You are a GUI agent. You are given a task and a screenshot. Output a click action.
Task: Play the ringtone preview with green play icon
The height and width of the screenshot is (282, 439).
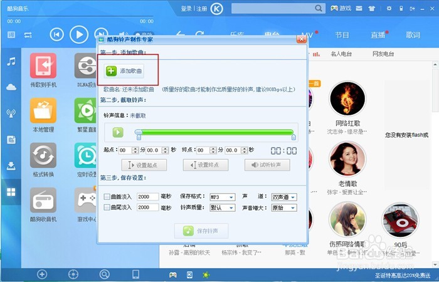click(118, 132)
